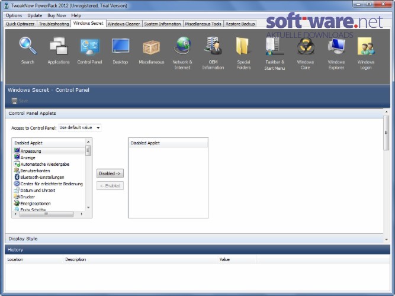Click the applet list horizontal scrollbar thumb
This screenshot has width=395, height=296.
(46, 214)
